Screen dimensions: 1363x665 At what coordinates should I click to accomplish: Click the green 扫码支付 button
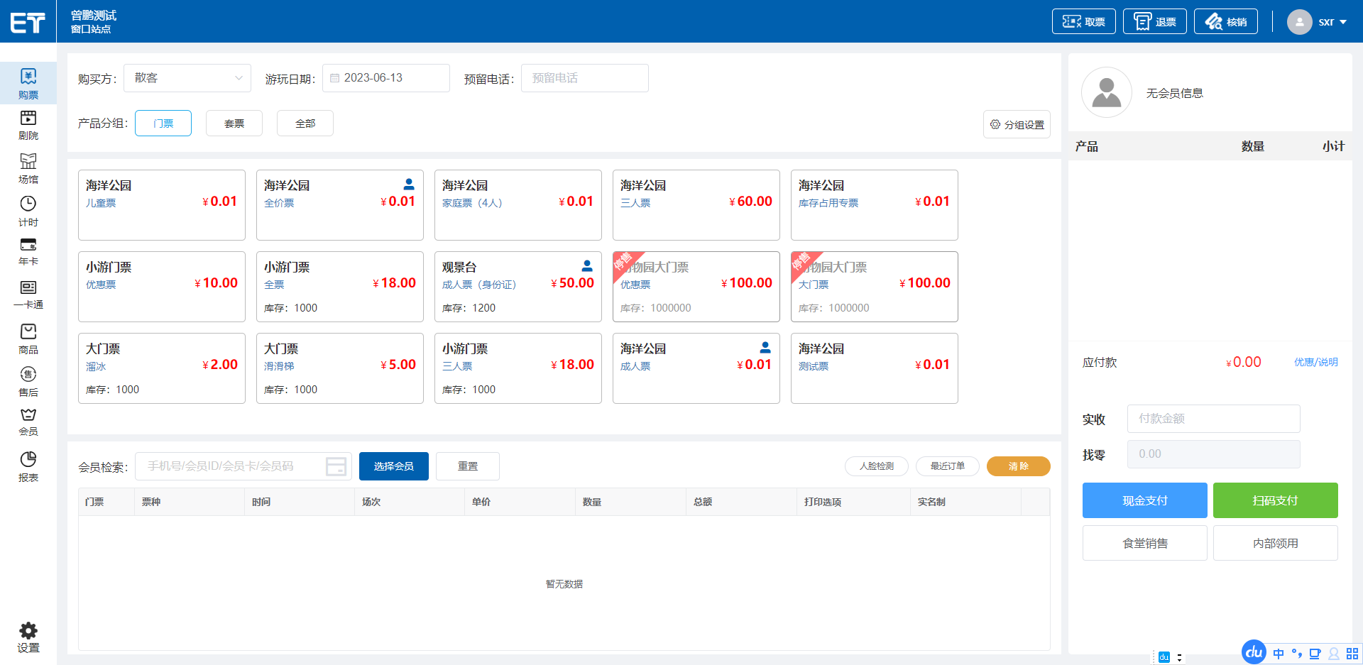(x=1275, y=500)
